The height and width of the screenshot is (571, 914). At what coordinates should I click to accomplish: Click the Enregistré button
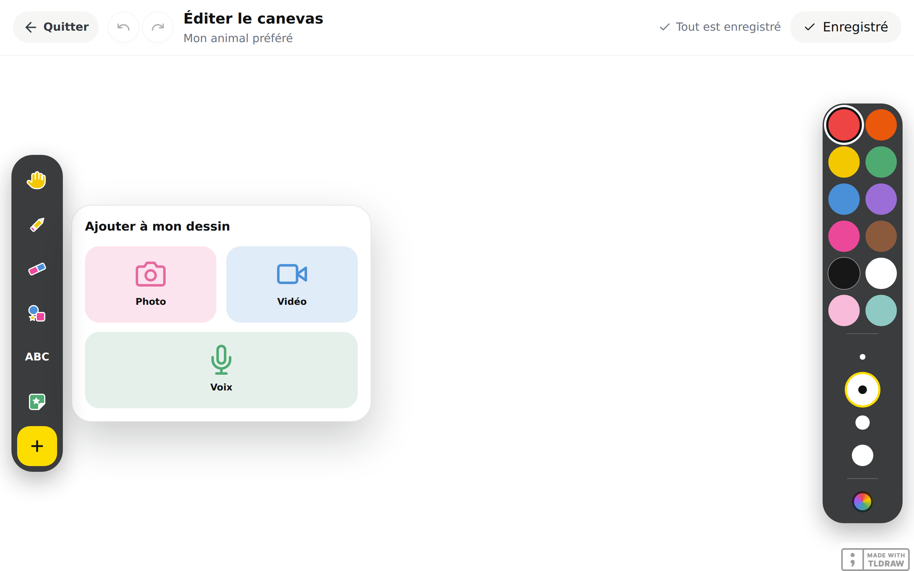click(x=846, y=27)
